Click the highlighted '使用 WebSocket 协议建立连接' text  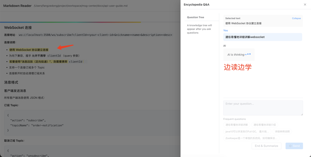click(29, 50)
